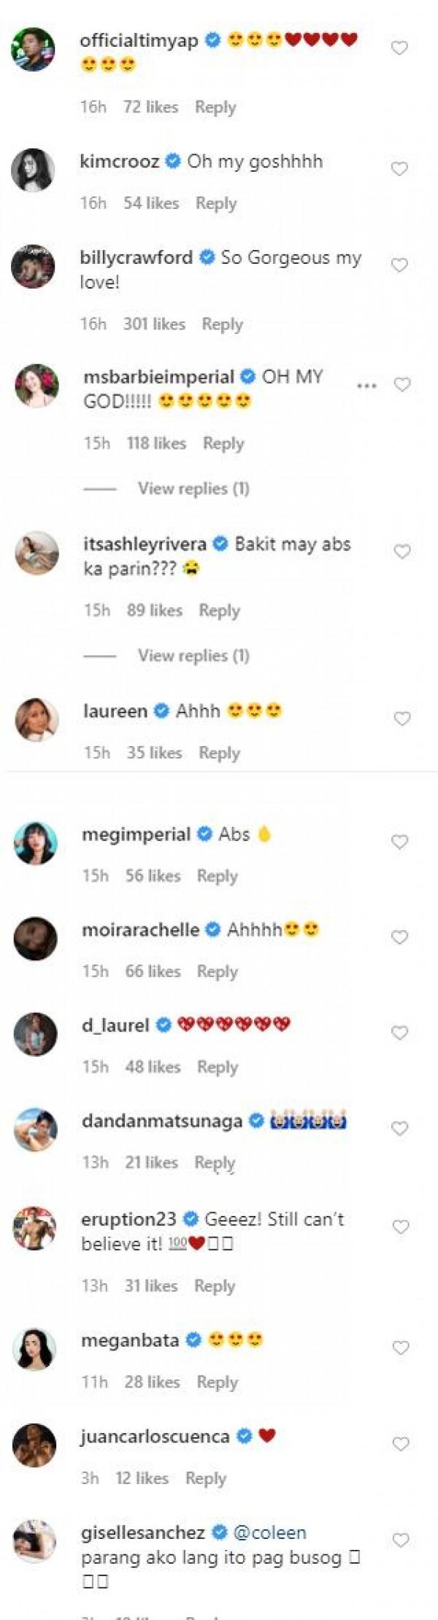Open the three-dot menu on msbarbieimperial's comment
This screenshot has height=1620, width=438.
pos(366,385)
